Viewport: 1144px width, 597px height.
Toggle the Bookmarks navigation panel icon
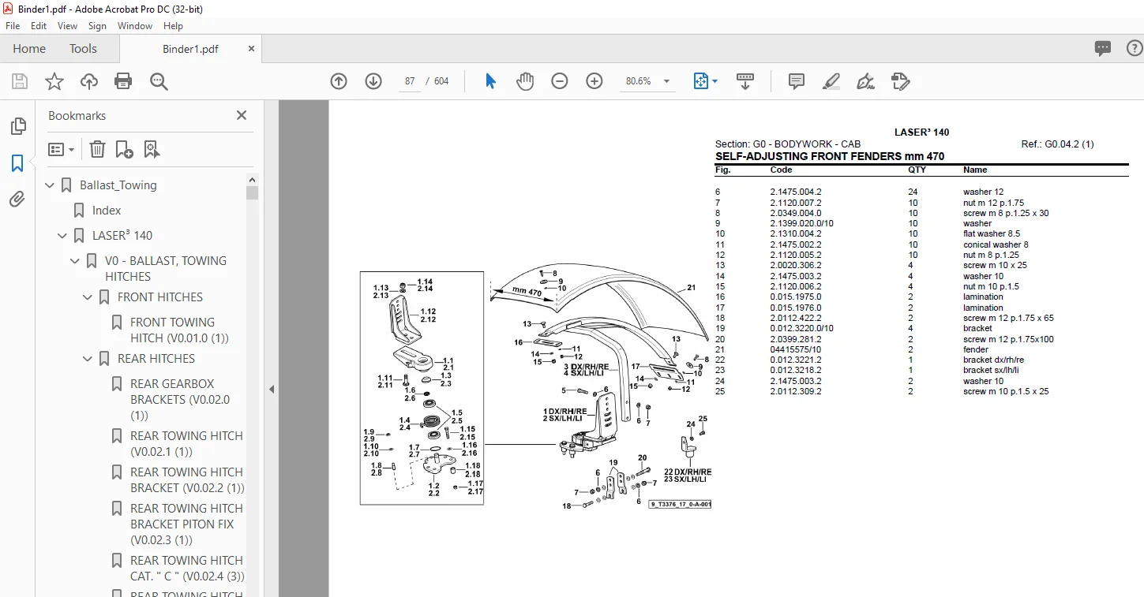coord(17,163)
